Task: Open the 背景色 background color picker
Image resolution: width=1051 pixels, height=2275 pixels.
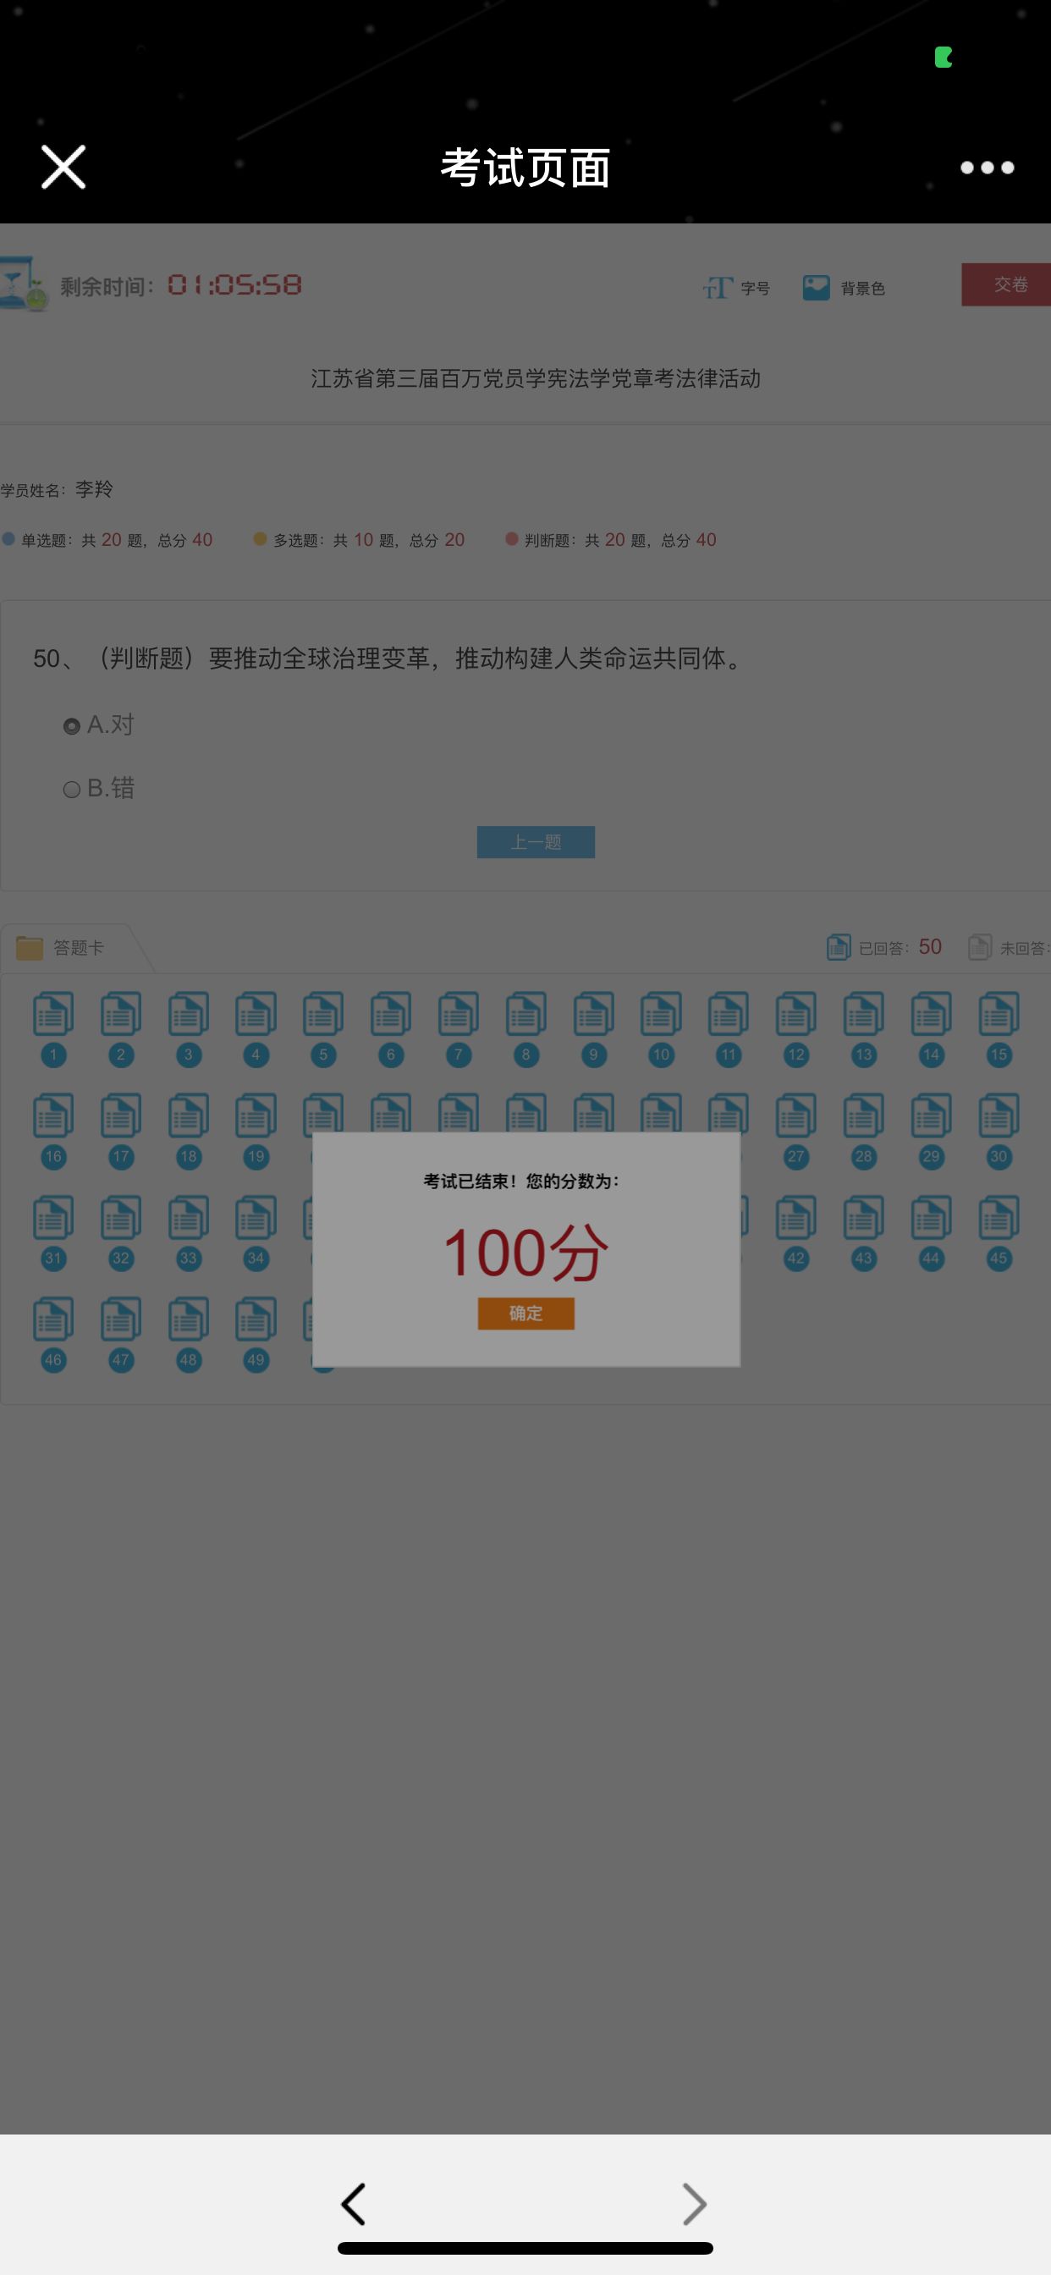Action: tap(816, 287)
